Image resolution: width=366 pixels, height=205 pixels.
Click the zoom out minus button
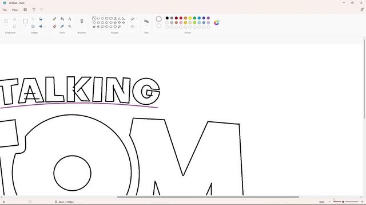pyautogui.click(x=329, y=202)
